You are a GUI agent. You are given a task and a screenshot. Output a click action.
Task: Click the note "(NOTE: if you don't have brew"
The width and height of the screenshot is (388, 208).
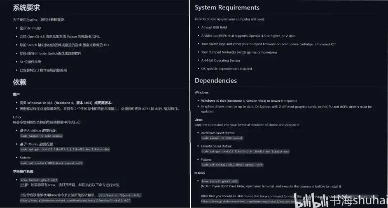(271, 186)
